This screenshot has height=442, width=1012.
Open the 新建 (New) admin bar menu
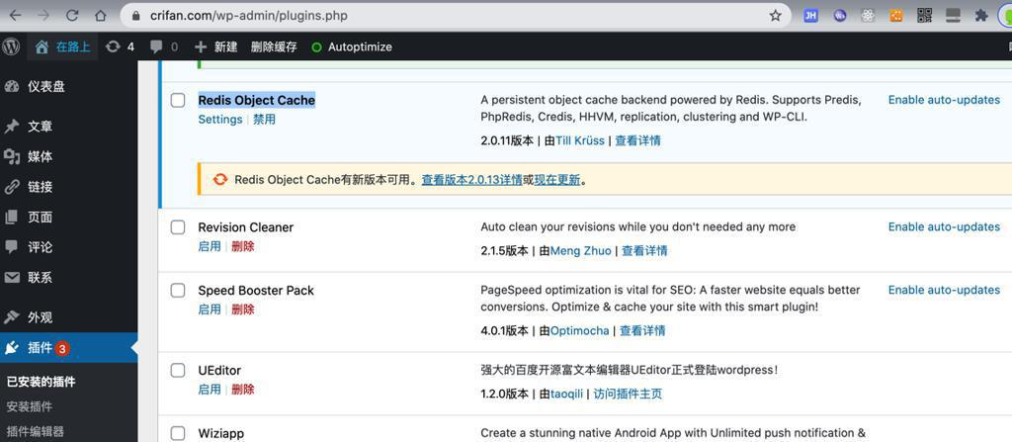(216, 46)
